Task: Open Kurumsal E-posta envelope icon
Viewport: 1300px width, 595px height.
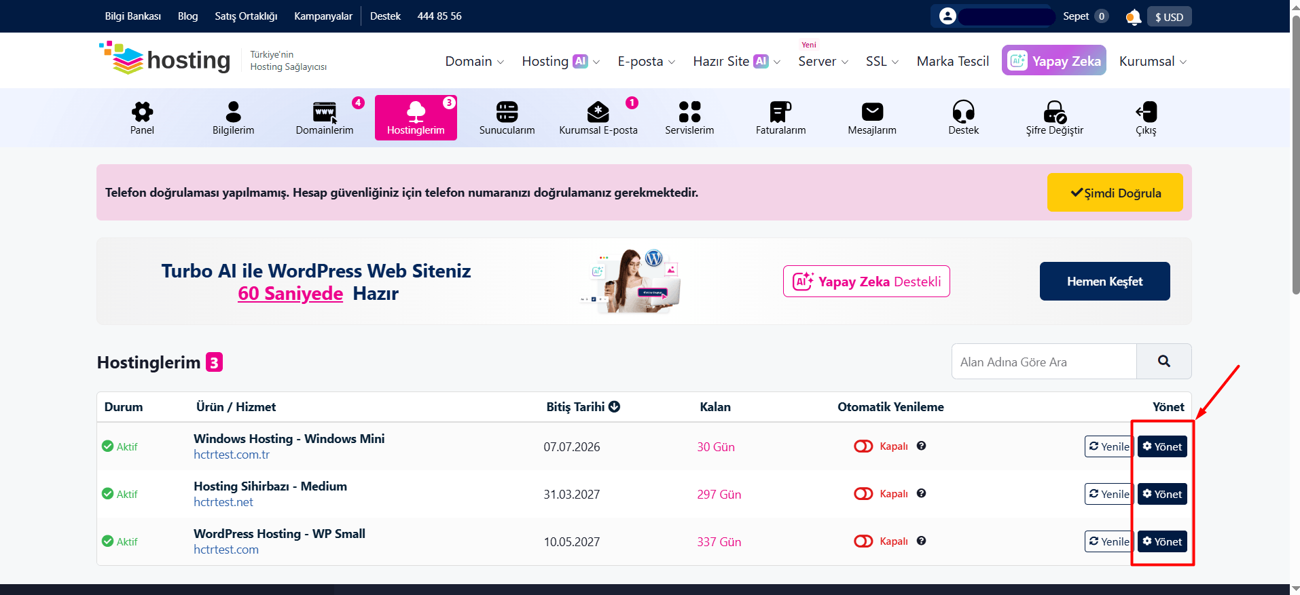Action: tap(598, 111)
